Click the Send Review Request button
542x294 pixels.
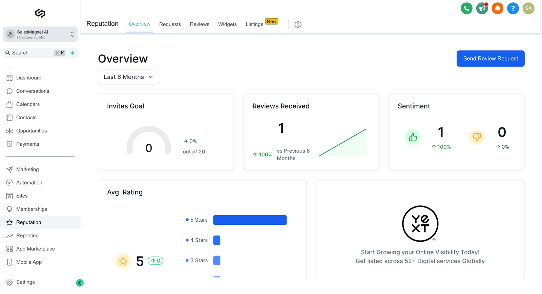490,58
